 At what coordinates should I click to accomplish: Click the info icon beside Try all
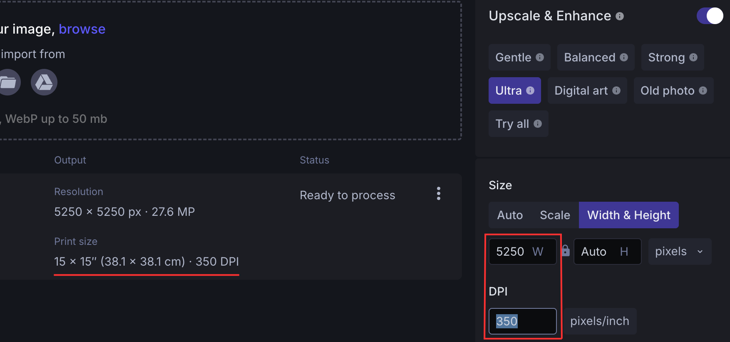(538, 124)
